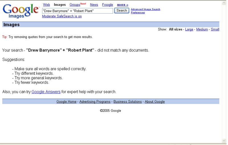Go to Google Home

tap(66, 101)
